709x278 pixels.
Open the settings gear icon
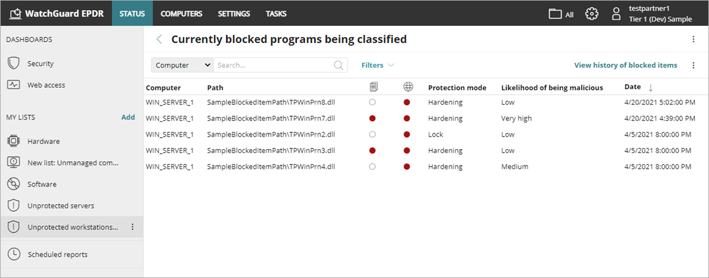[x=592, y=13]
